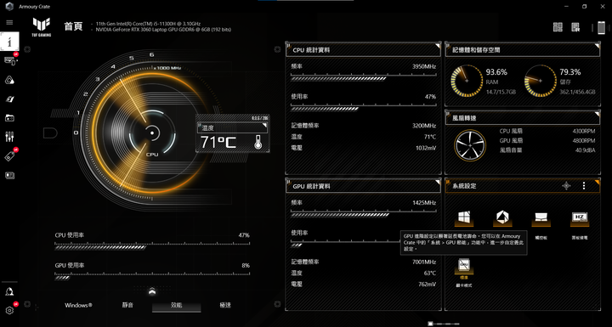Switch the GPU 顯卡模式 icon

click(464, 266)
